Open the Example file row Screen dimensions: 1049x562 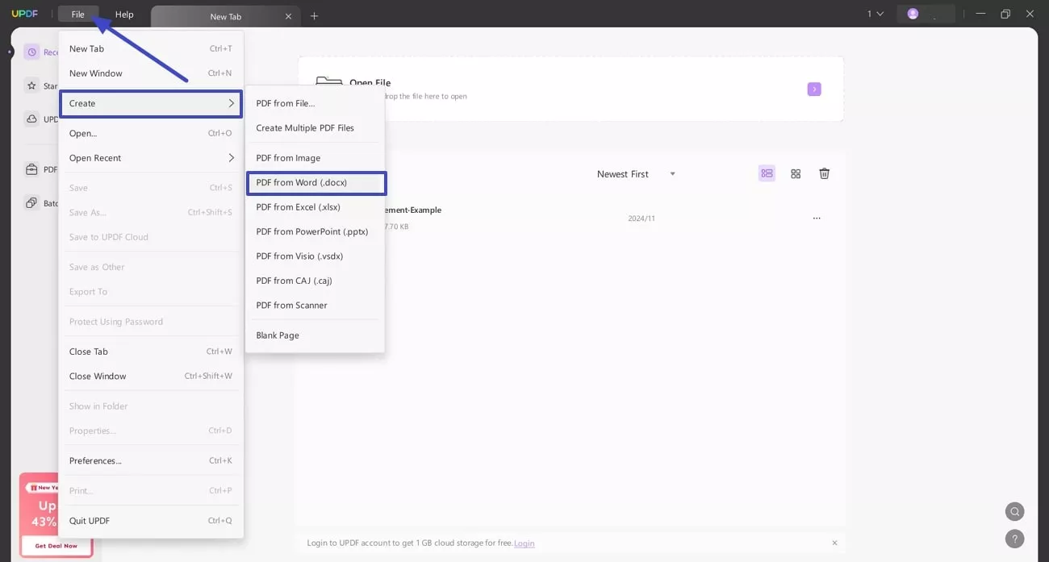(571, 218)
